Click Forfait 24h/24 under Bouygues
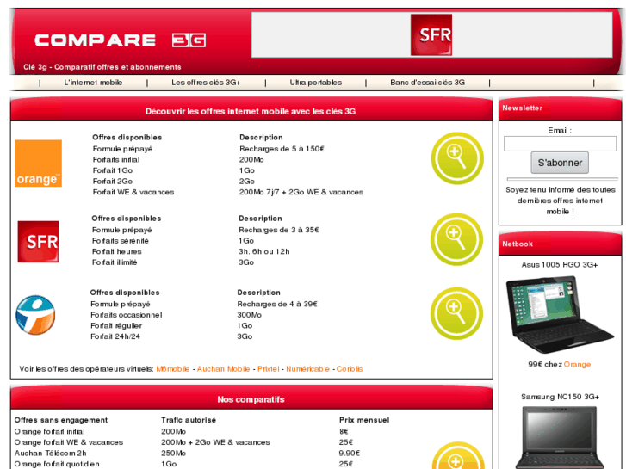Image resolution: width=626 pixels, height=469 pixels. point(115,336)
